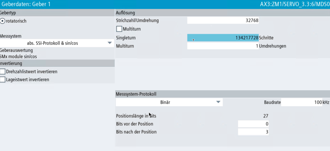Click the Multiturn Umdrehungen value field
This screenshot has height=151, width=330.
click(223, 46)
